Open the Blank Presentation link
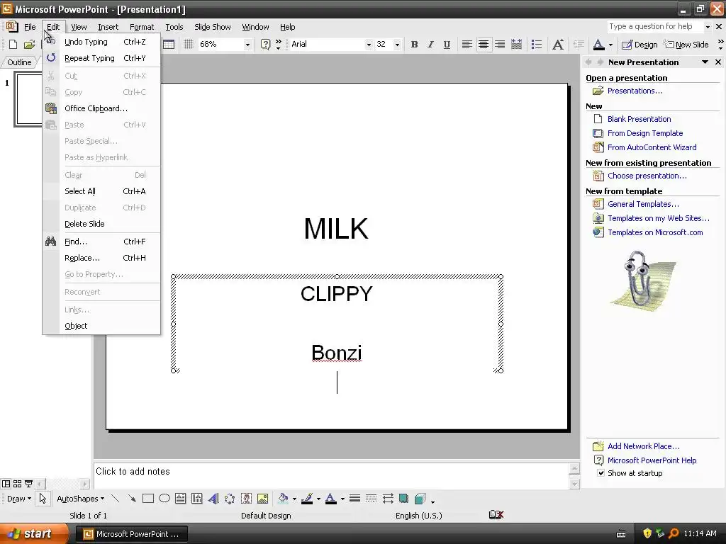Screen dimensions: 726x544 [639, 119]
